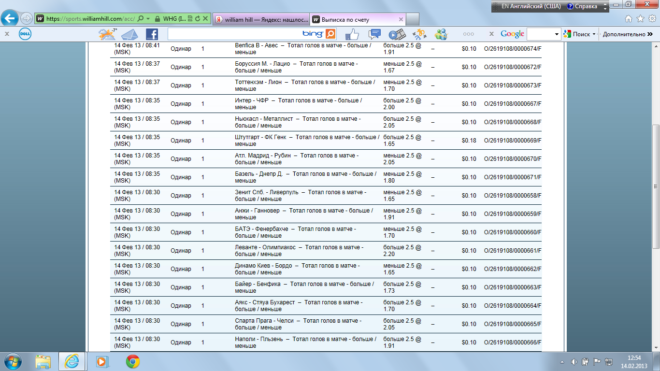This screenshot has width=660, height=371.
Task: Click the page vertical scrollbar thumb
Action: coord(656,186)
